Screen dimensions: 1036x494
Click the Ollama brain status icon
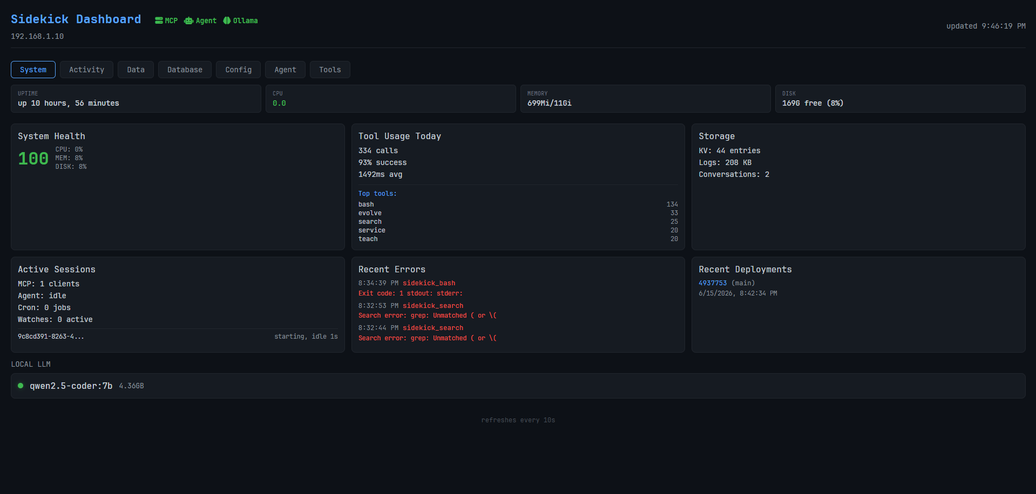point(227,20)
